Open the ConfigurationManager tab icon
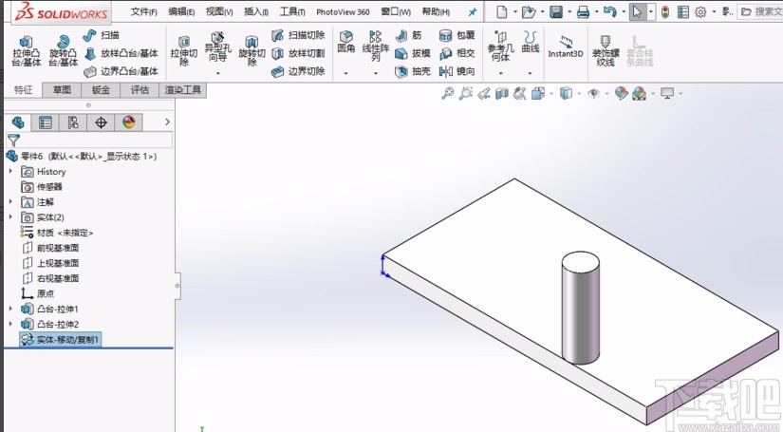 click(73, 122)
